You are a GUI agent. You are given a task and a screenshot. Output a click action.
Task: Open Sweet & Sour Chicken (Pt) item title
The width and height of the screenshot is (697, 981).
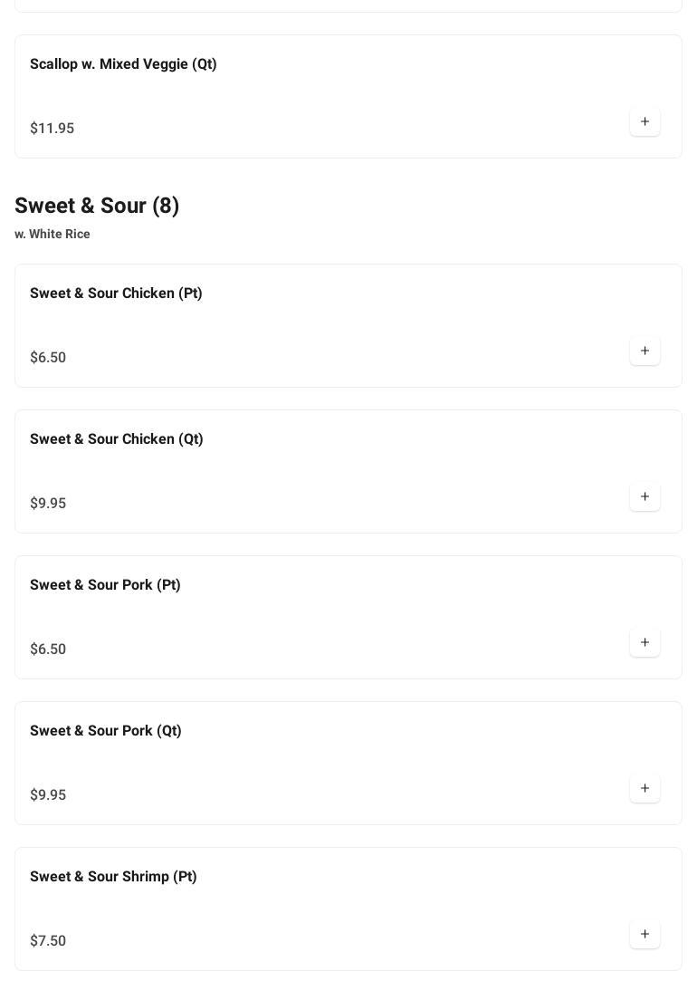[116, 293]
